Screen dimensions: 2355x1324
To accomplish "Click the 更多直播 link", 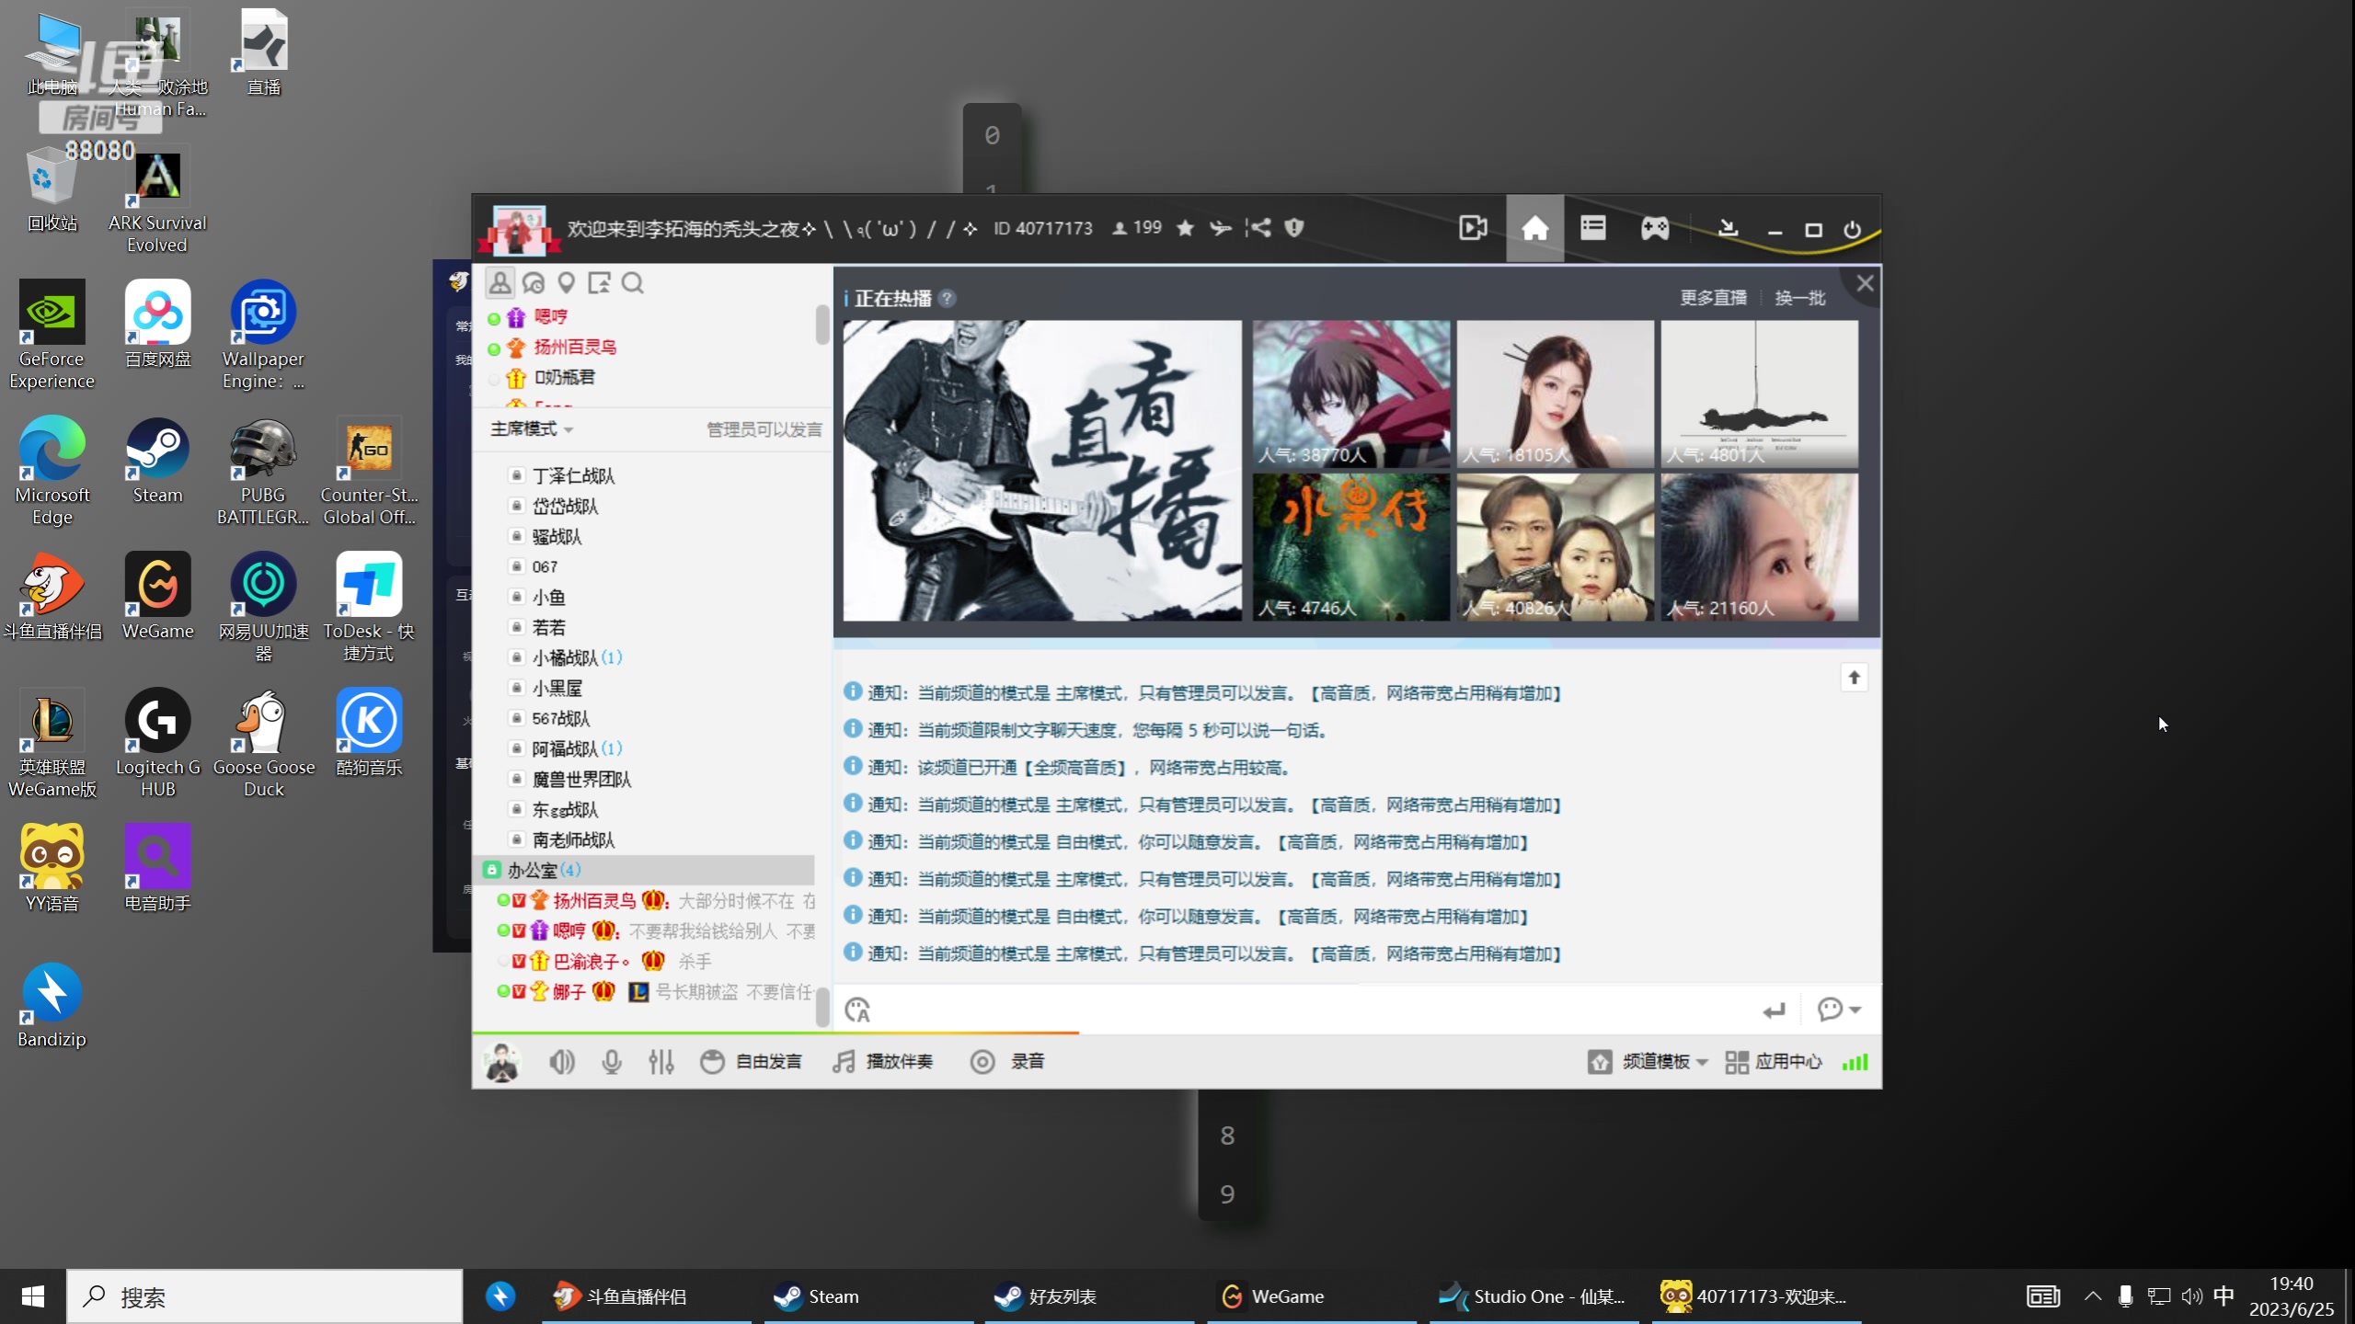I will tap(1713, 298).
